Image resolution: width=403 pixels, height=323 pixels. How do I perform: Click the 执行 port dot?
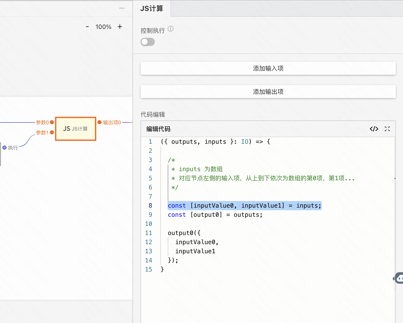click(x=4, y=148)
